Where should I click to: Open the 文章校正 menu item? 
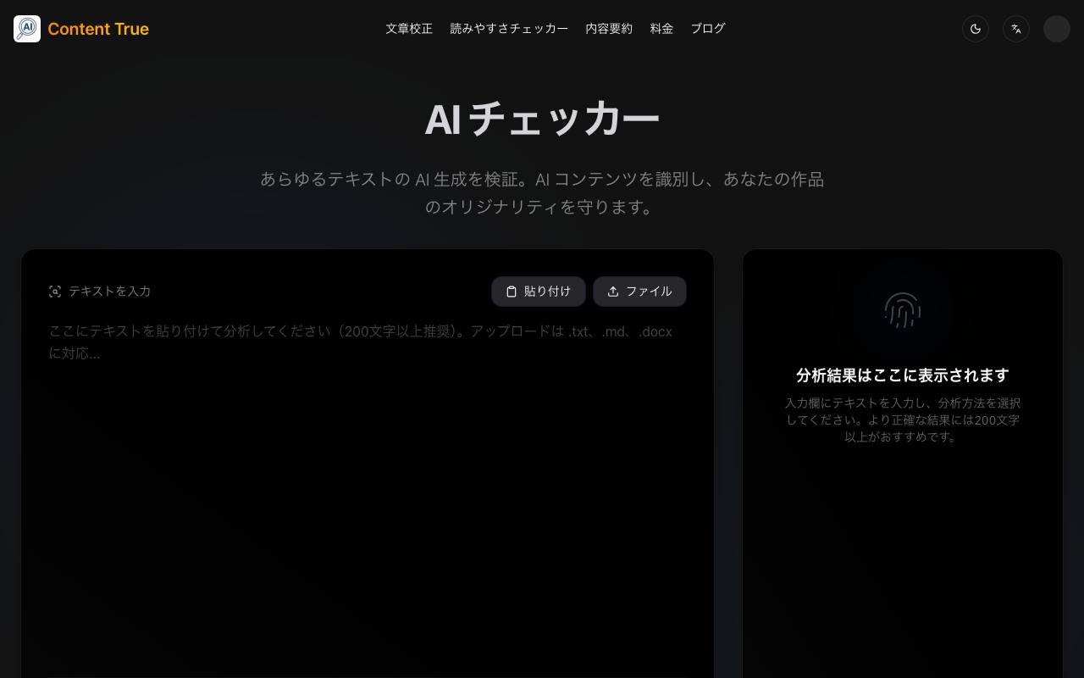[409, 29]
